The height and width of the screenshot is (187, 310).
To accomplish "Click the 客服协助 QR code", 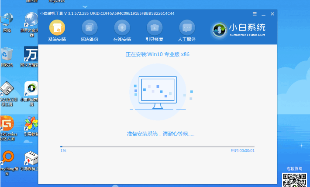I will pos(295,180).
